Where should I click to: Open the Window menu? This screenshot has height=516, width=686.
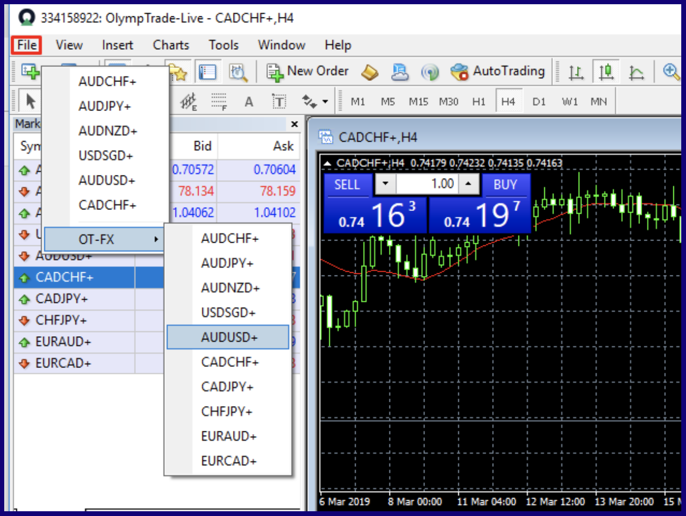281,45
